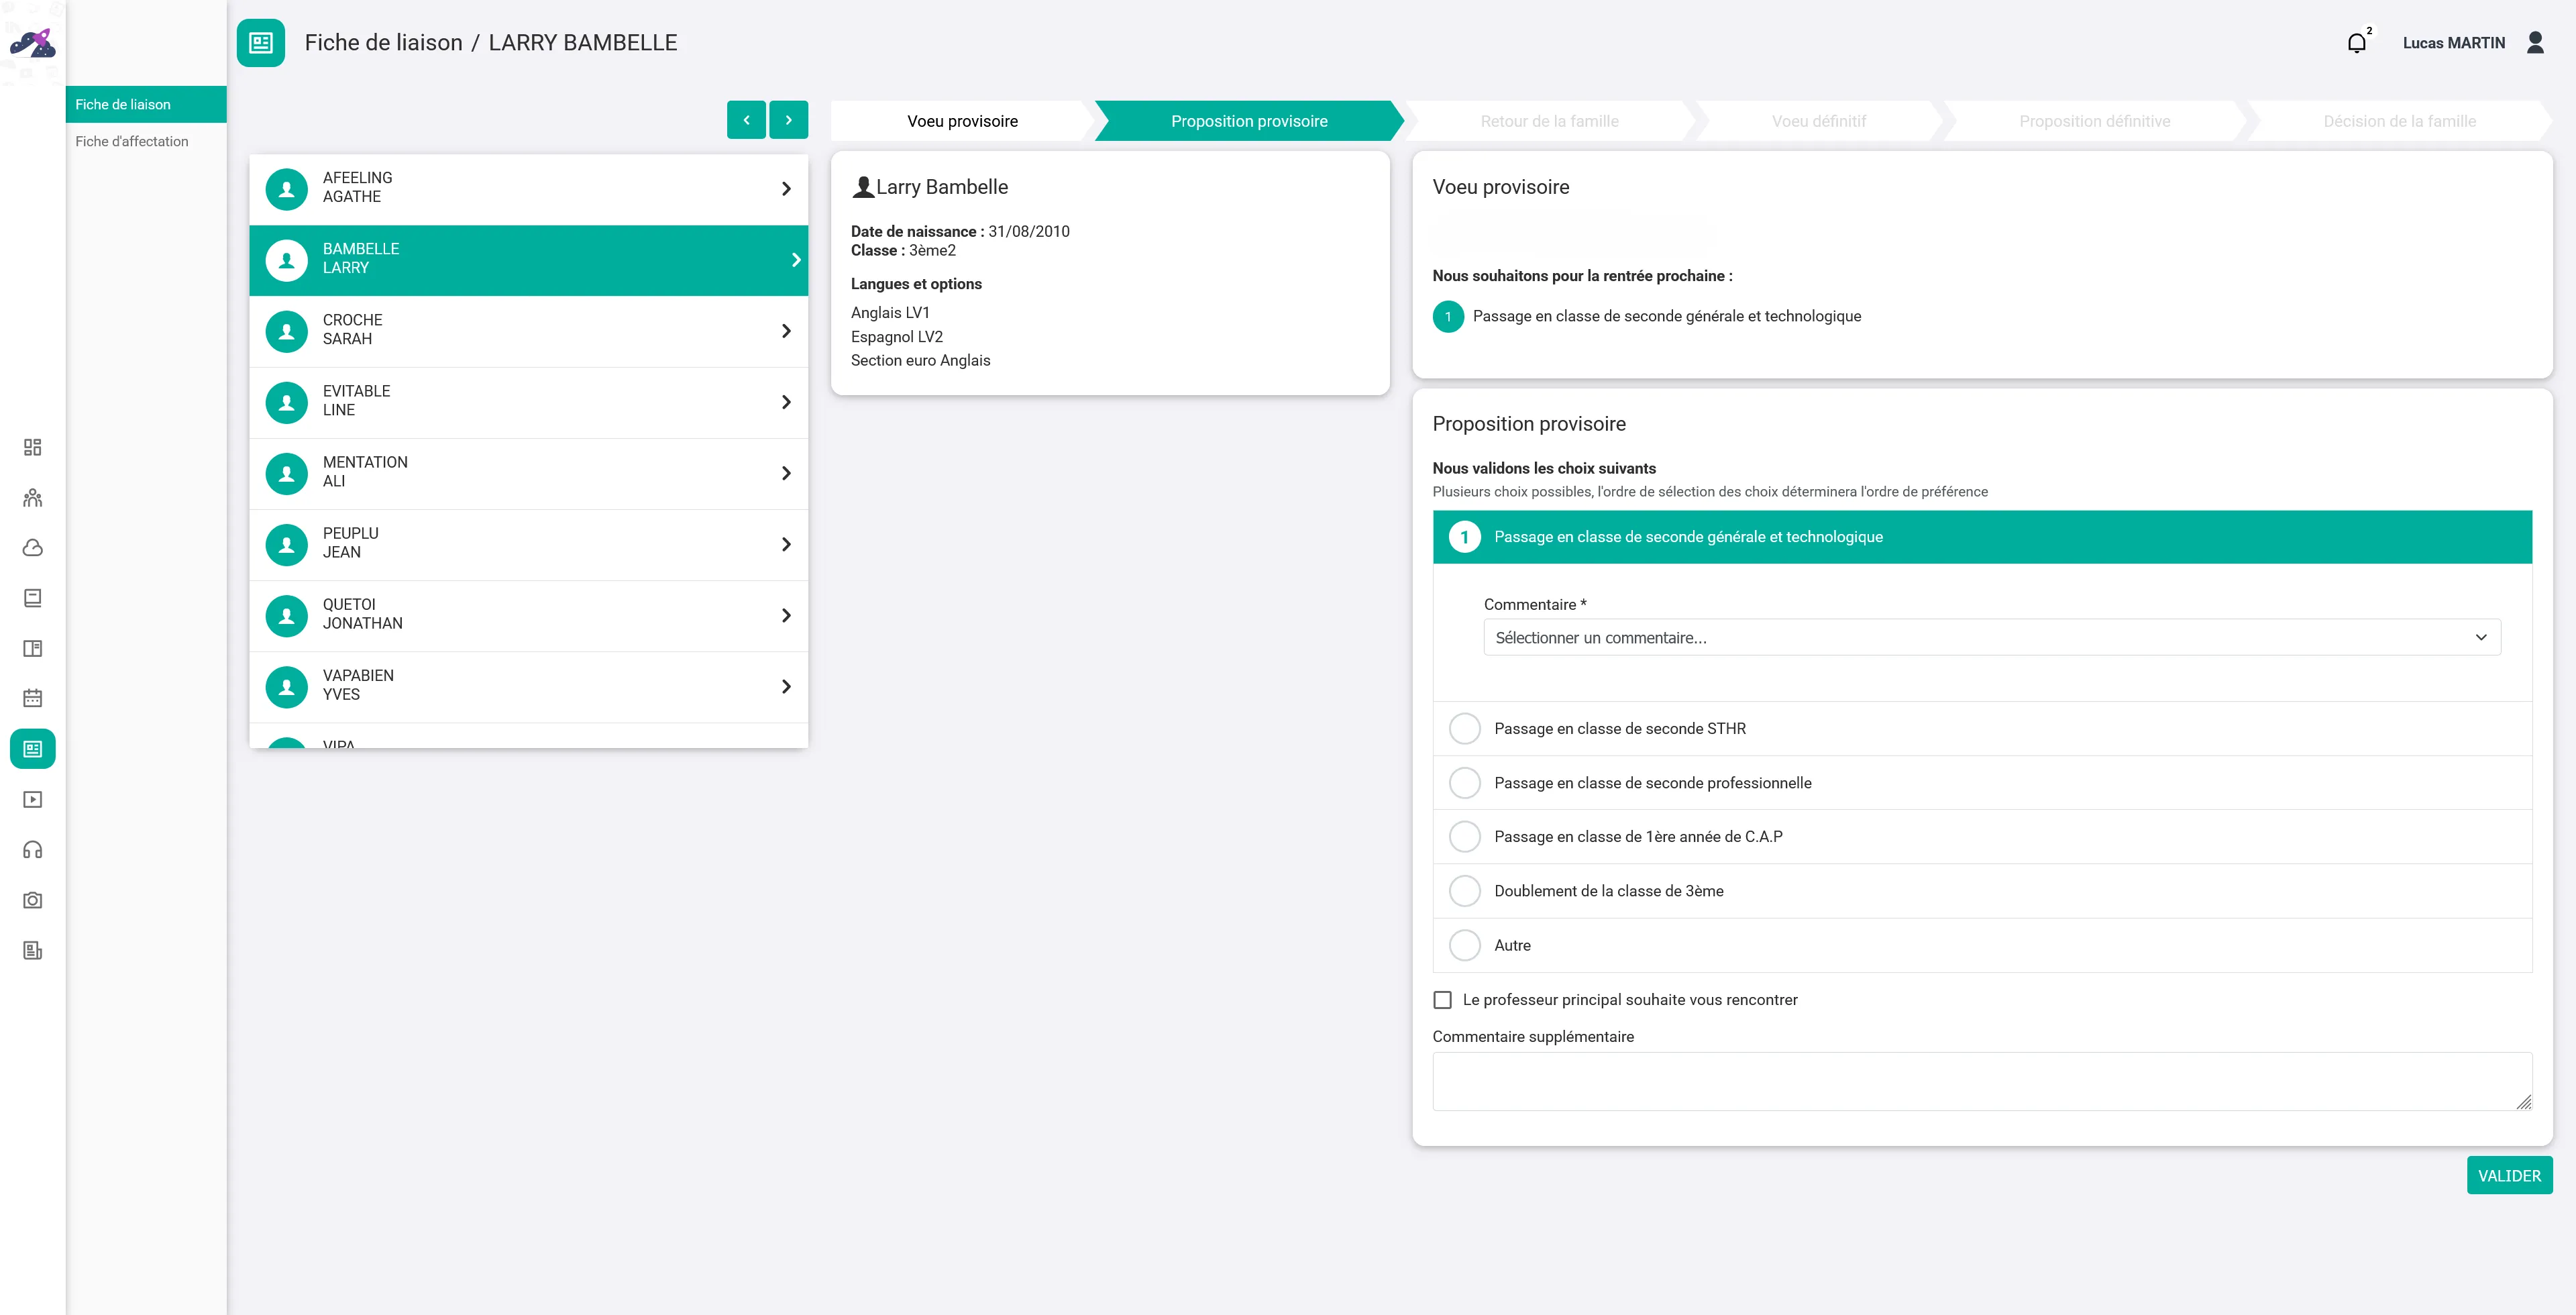
Task: Open the camera sidebar icon
Action: (x=32, y=900)
